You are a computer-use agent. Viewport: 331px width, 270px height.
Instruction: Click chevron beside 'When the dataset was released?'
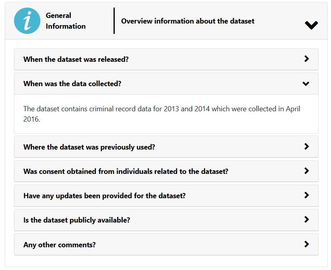pyautogui.click(x=307, y=59)
